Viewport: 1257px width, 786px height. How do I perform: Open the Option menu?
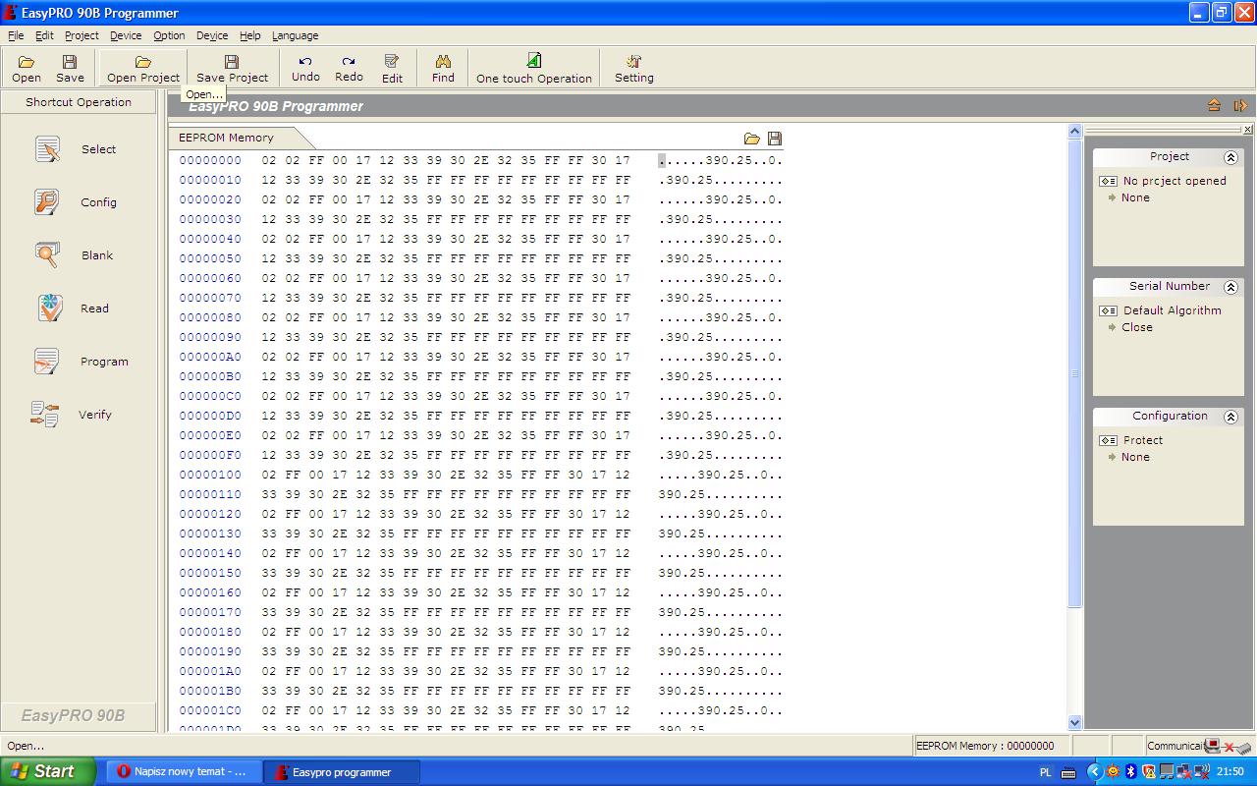[x=169, y=35]
